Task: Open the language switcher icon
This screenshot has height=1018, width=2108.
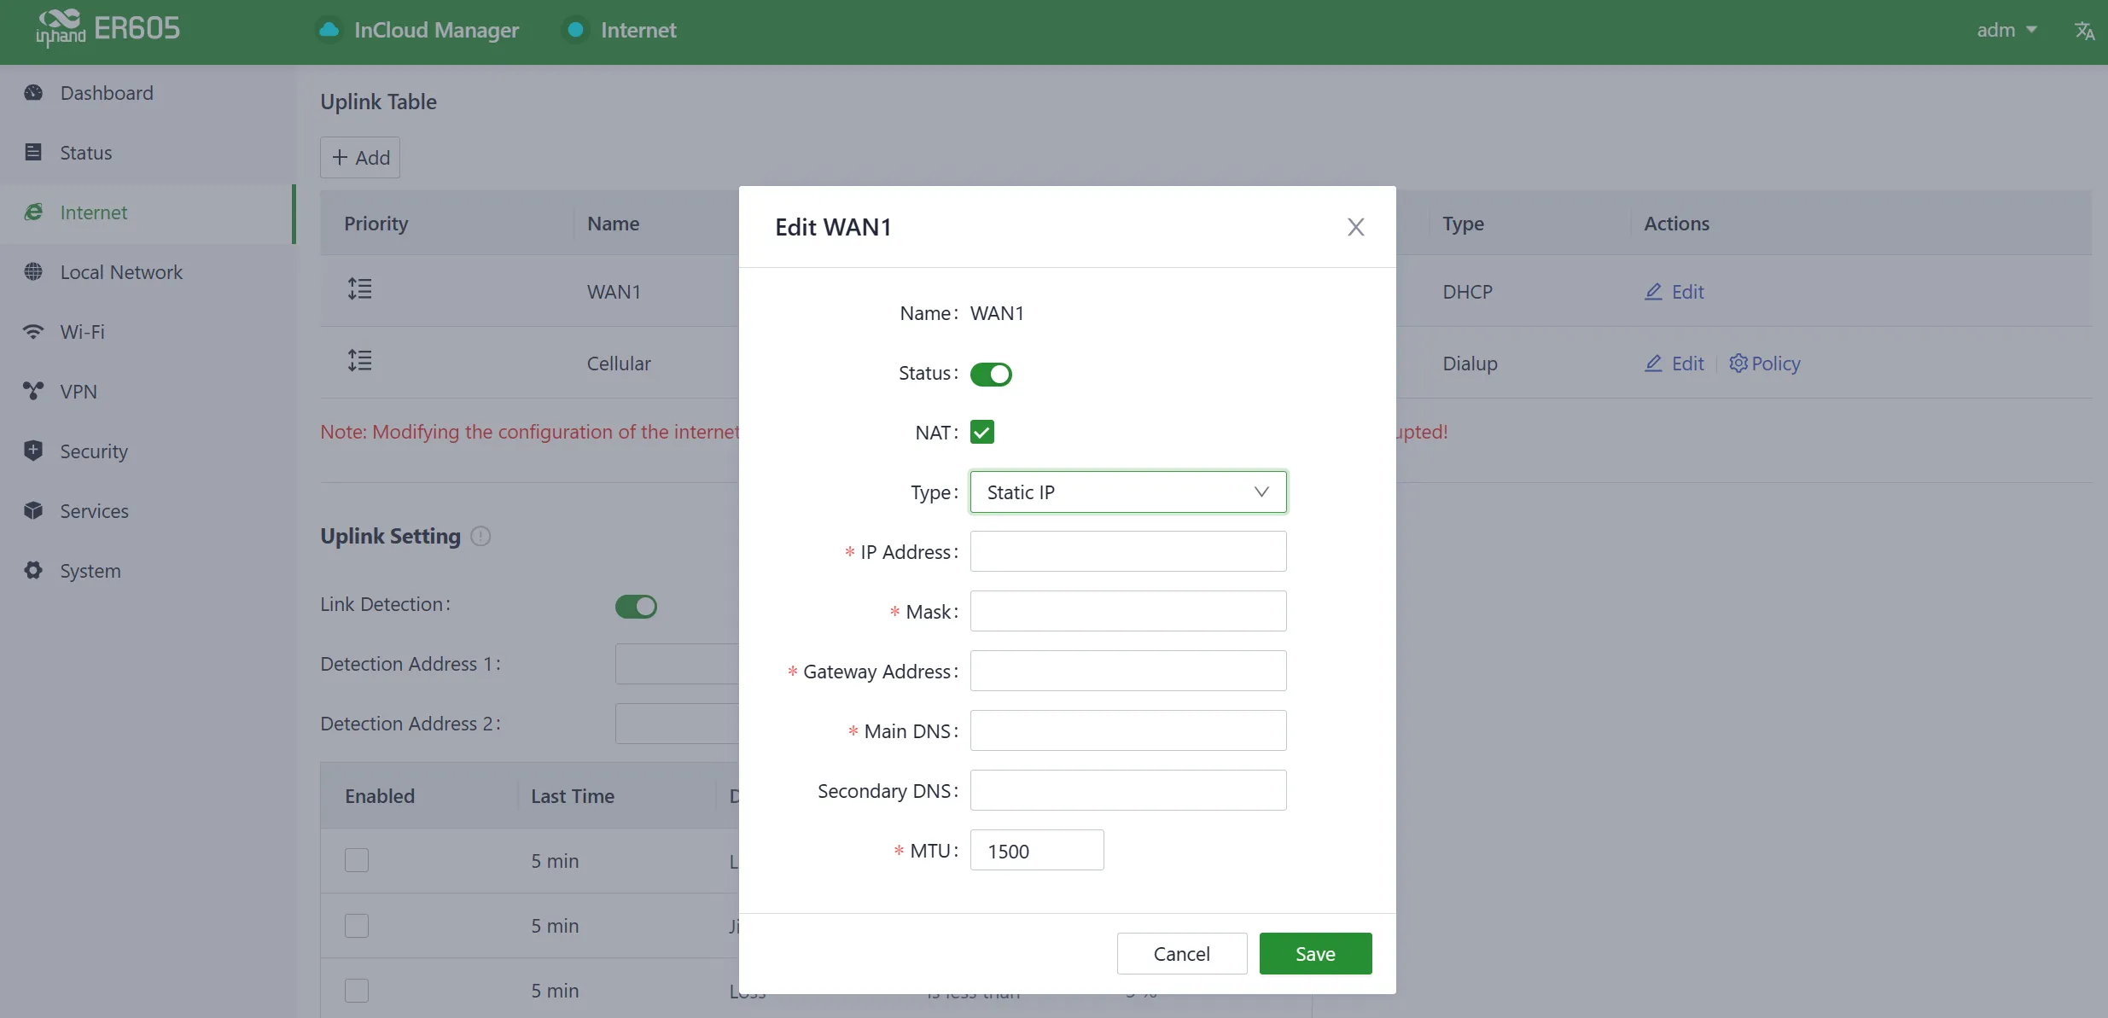Action: click(x=2085, y=31)
